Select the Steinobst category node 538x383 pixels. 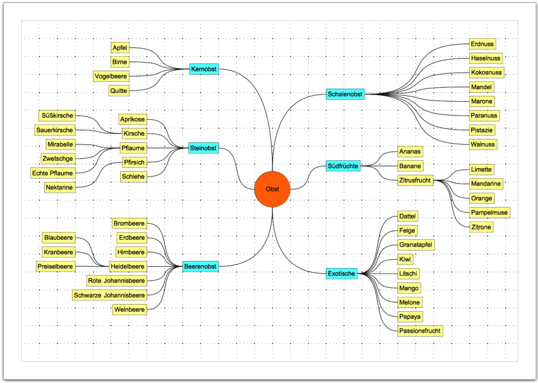pos(203,148)
